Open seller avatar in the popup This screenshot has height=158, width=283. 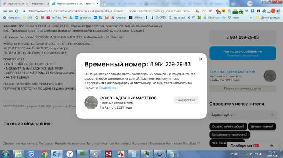tap(91, 103)
